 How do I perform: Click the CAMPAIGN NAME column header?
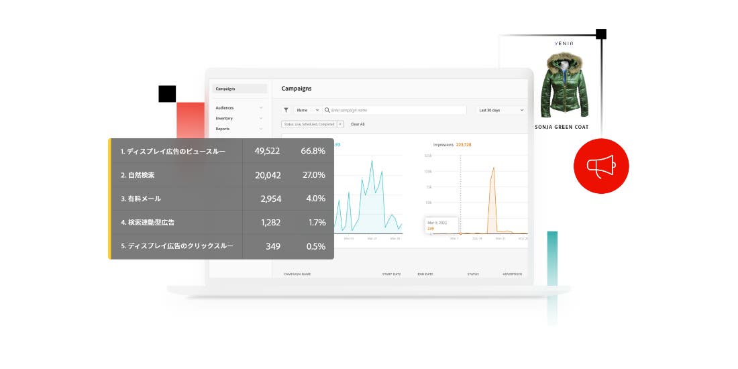(x=297, y=274)
